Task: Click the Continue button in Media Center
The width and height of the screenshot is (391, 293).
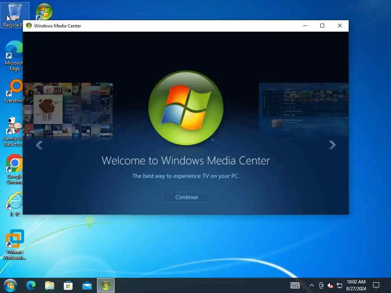Action: tap(186, 197)
